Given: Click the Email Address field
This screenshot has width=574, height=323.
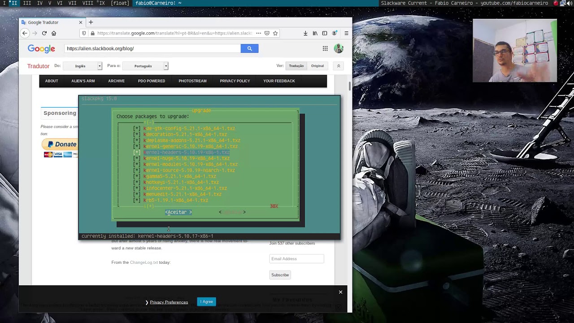Looking at the screenshot, I should tap(296, 259).
